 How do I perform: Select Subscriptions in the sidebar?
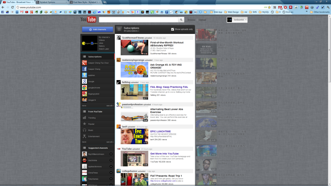tap(98, 57)
